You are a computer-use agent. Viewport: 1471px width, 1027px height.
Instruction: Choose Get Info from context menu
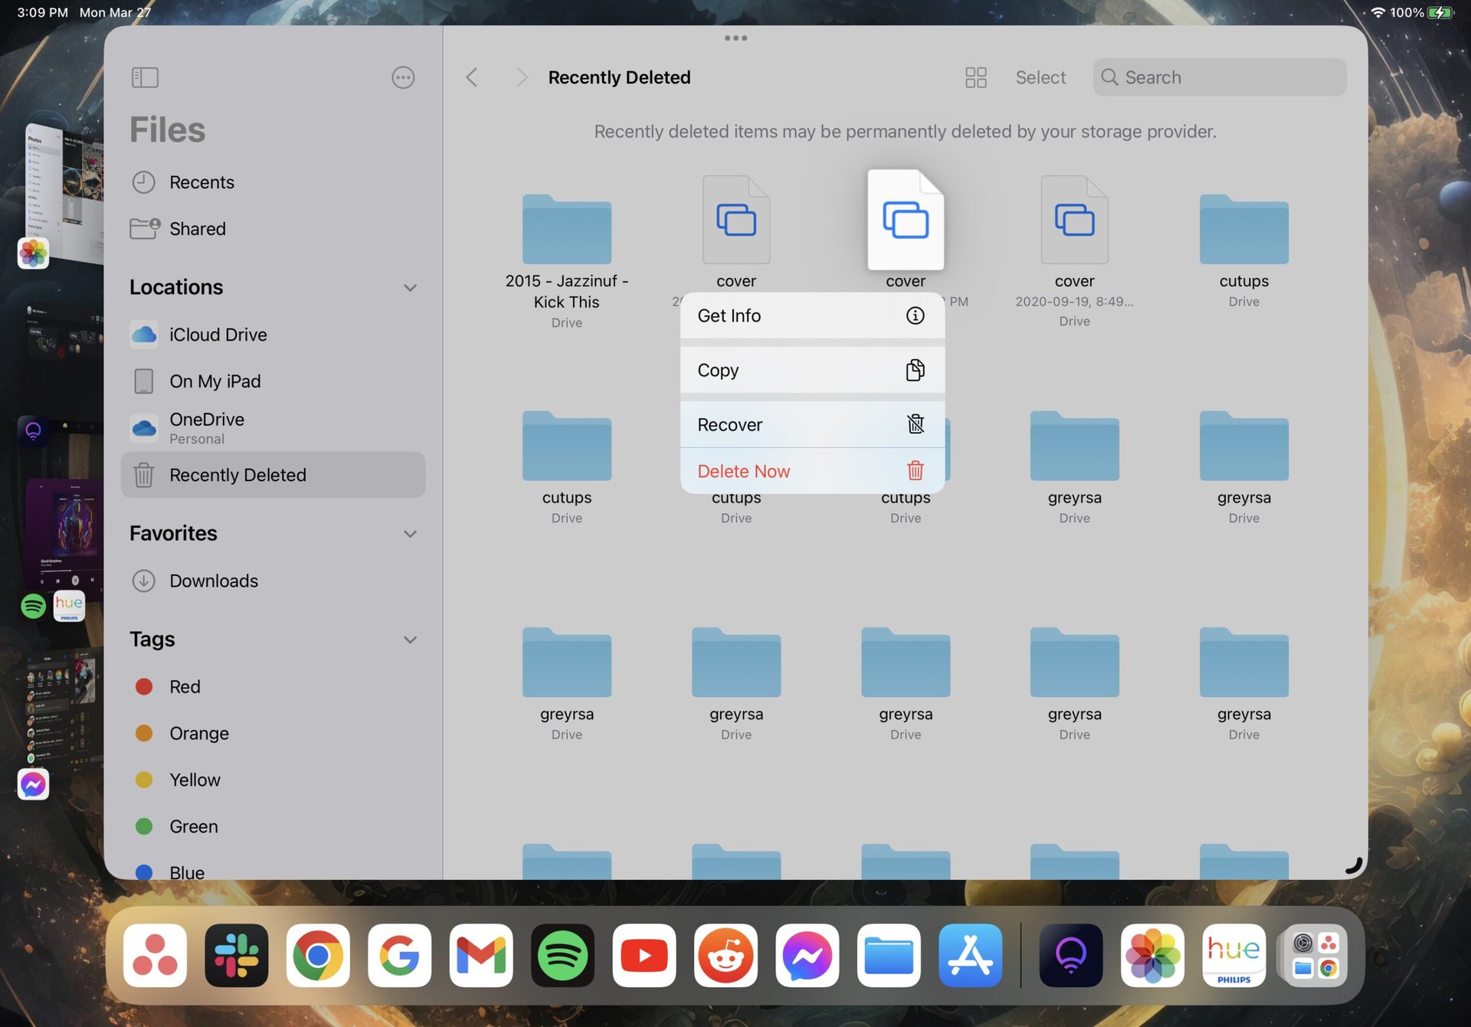coord(811,316)
